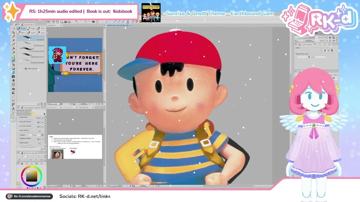Click Add sub tool
360x202 pixels.
click(31, 68)
